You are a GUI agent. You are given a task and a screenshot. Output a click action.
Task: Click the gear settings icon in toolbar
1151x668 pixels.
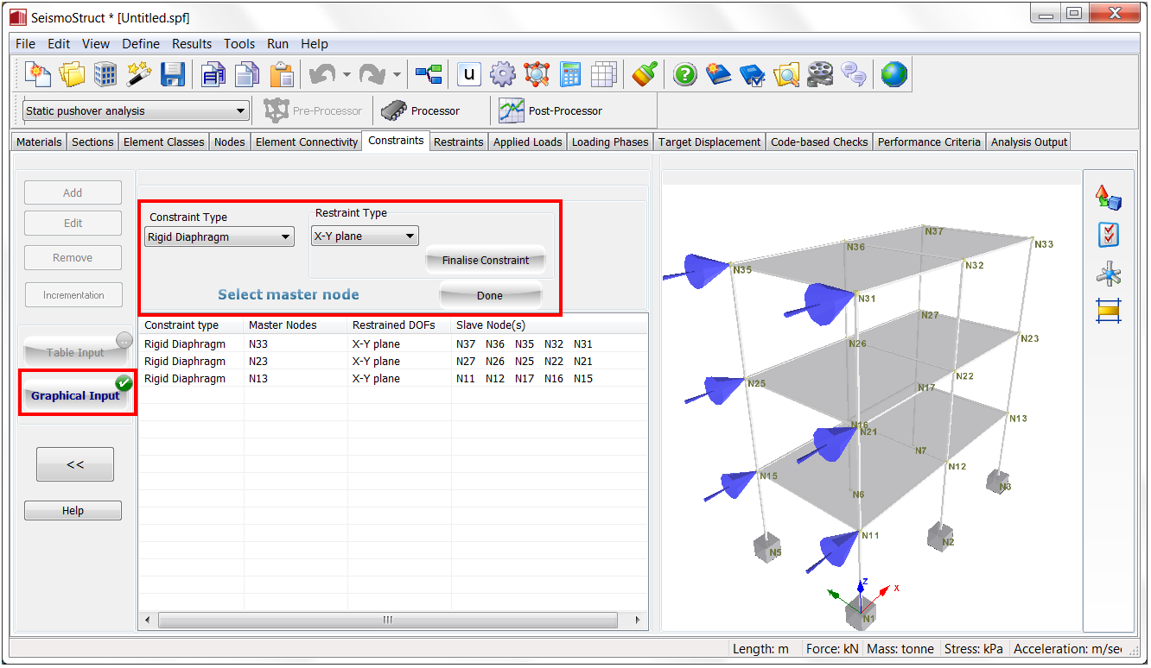click(x=502, y=75)
